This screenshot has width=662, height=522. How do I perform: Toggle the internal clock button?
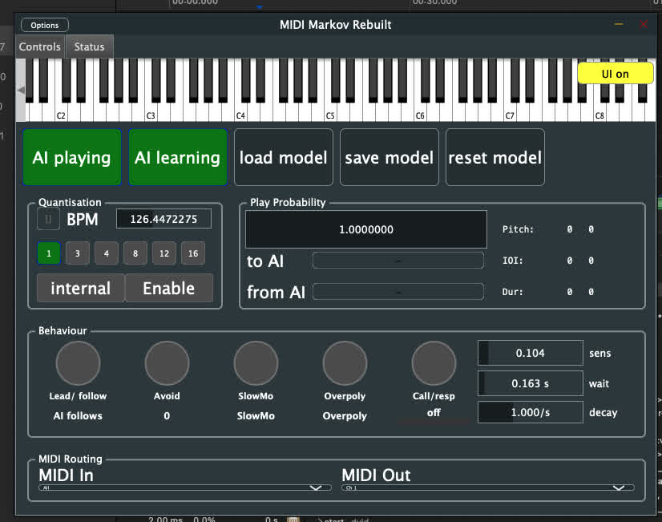81,288
